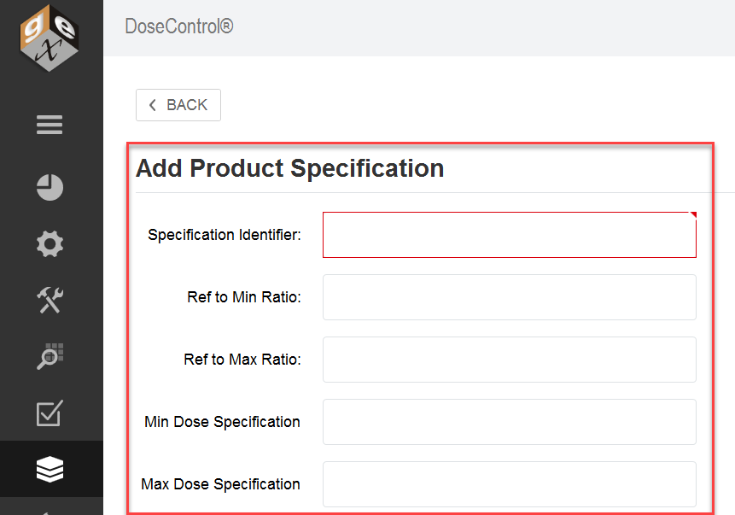Click the DoseControl® title text
735x515 pixels.
pos(179,26)
